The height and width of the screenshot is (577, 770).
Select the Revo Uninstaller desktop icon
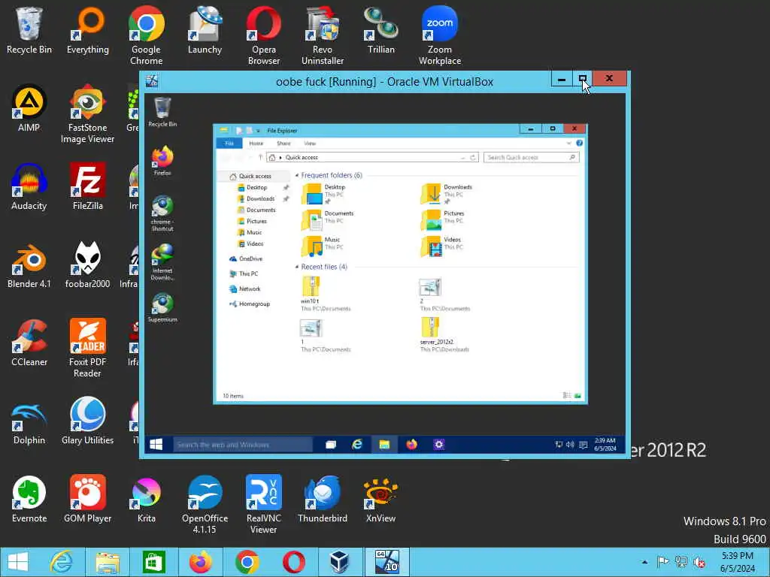click(x=323, y=36)
